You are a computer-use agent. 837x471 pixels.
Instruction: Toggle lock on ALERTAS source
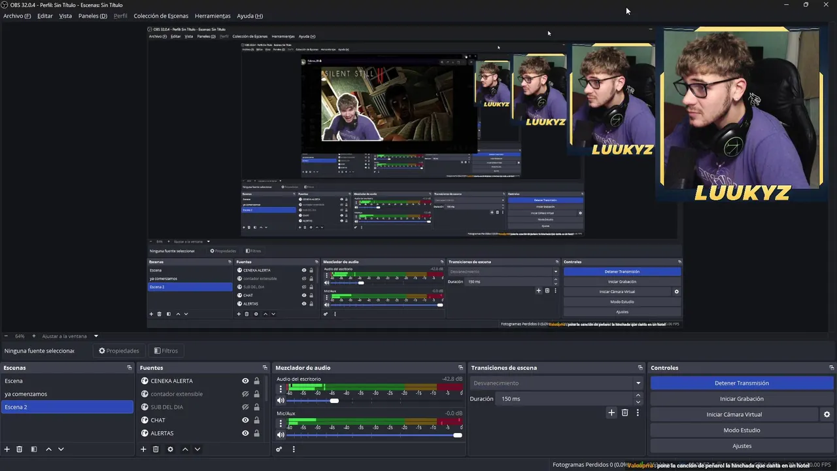[256, 433]
